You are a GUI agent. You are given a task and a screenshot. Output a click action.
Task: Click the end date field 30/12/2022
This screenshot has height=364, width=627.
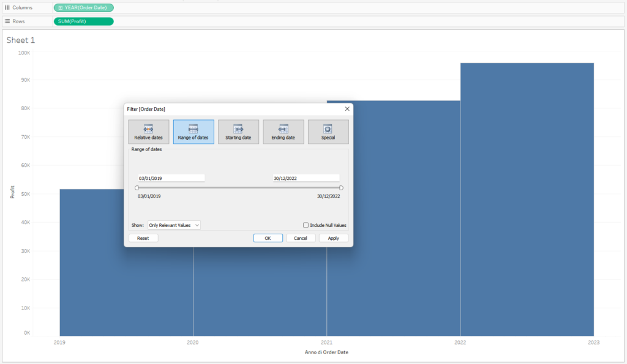(306, 178)
